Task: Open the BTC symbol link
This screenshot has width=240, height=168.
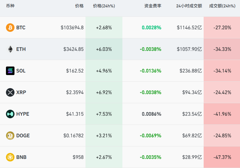Action: pos(21,28)
